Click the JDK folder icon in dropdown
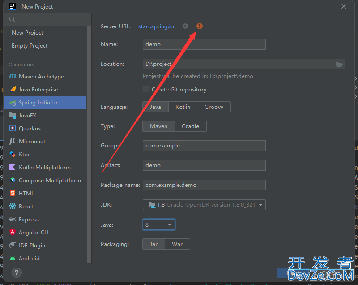This screenshot has width=358, height=285. click(x=152, y=204)
